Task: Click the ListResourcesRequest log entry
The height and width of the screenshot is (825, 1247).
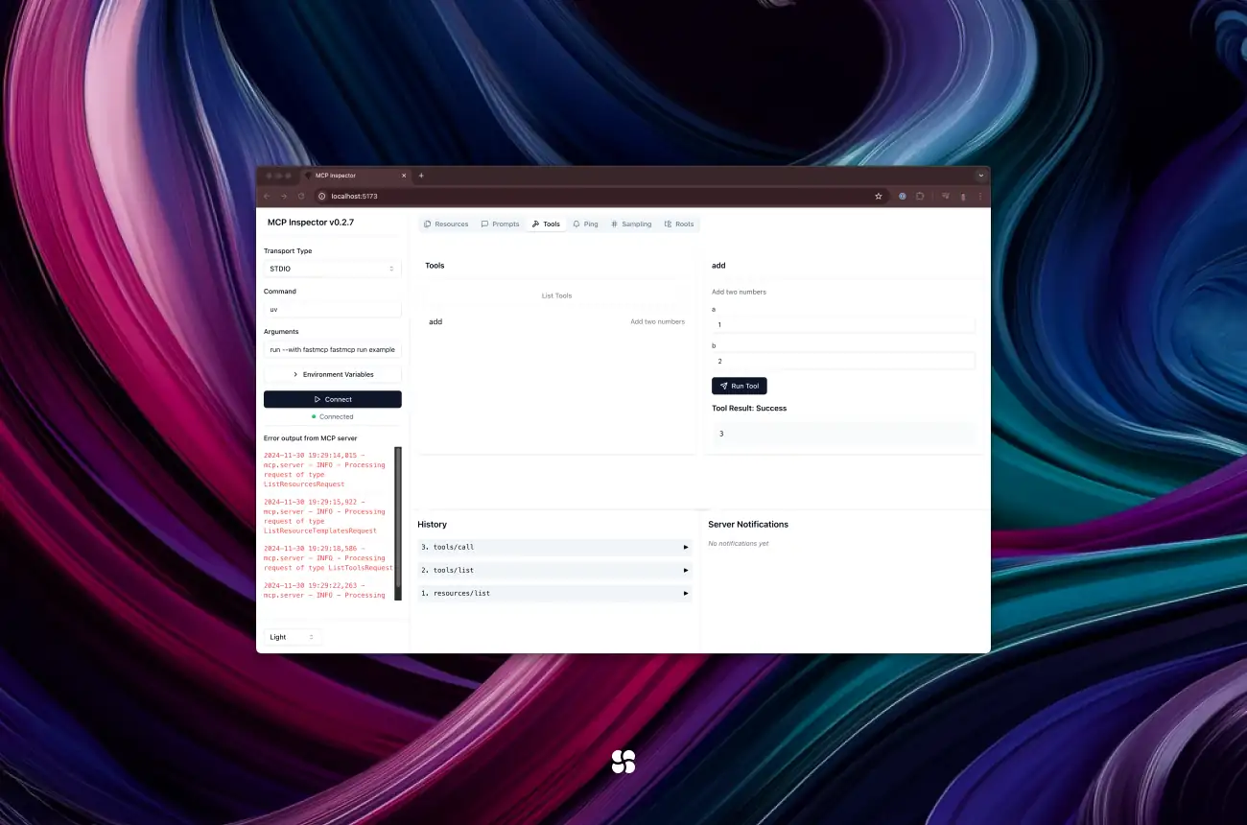Action: coord(324,470)
